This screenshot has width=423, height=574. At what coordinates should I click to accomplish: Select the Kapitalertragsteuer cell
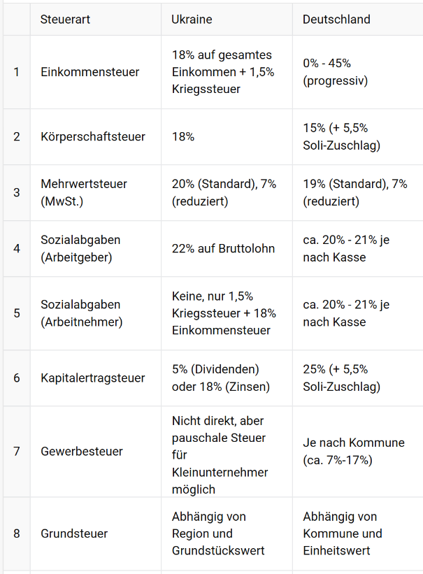93,378
